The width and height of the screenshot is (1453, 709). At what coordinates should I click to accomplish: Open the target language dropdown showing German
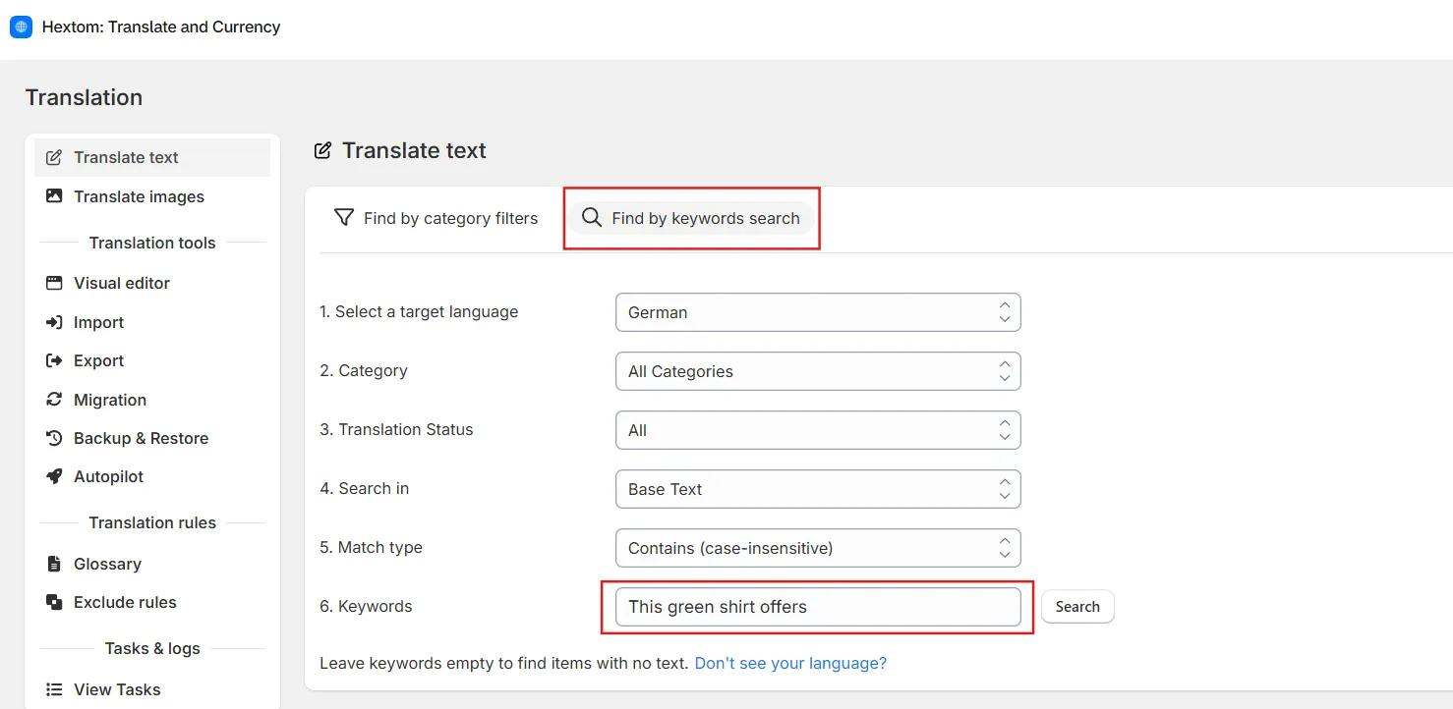click(x=818, y=312)
